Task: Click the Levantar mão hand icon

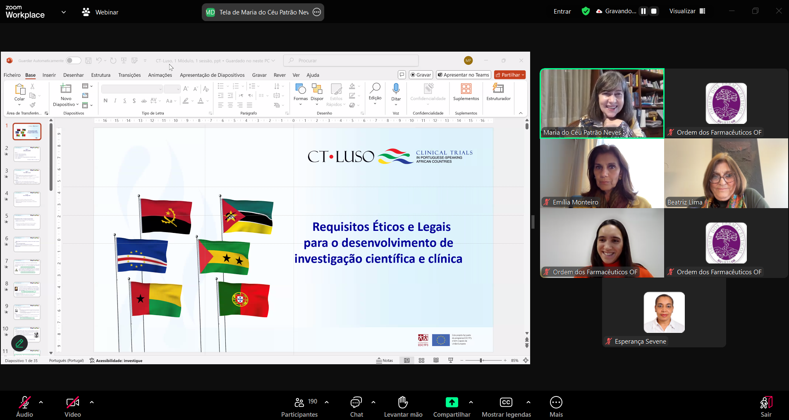Action: pyautogui.click(x=403, y=402)
